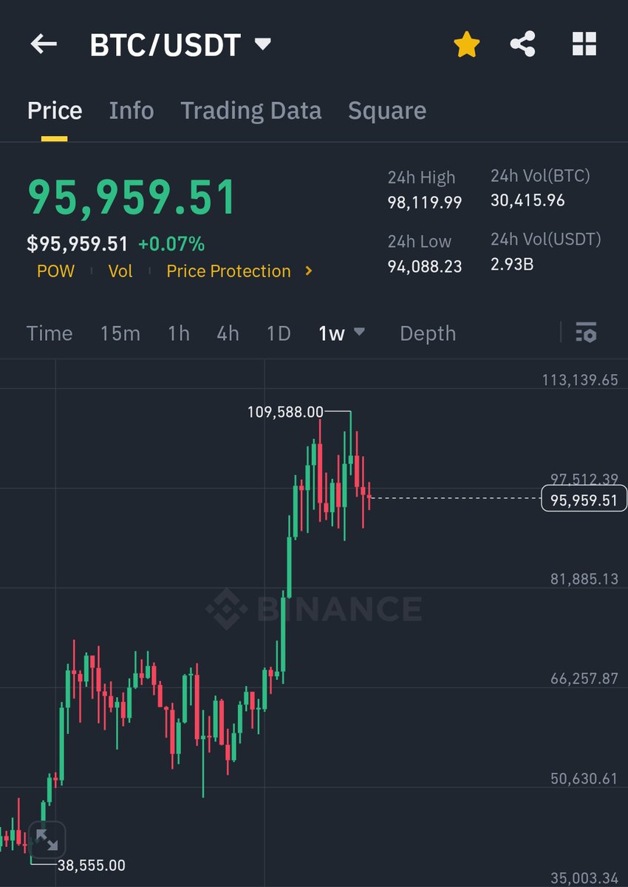Toggle the favorite star icon

click(x=467, y=44)
